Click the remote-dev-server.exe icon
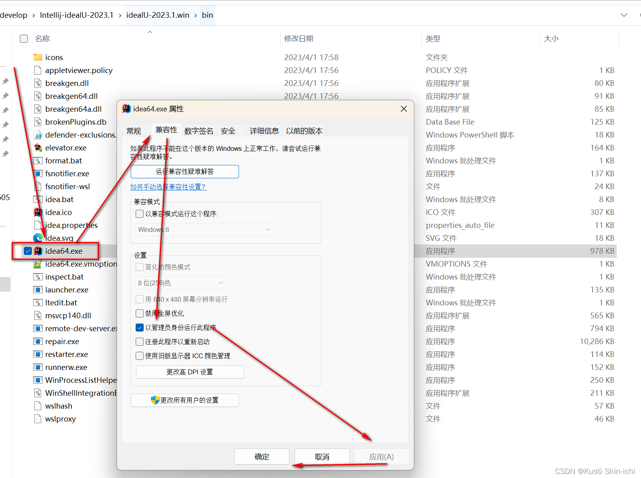 point(38,328)
